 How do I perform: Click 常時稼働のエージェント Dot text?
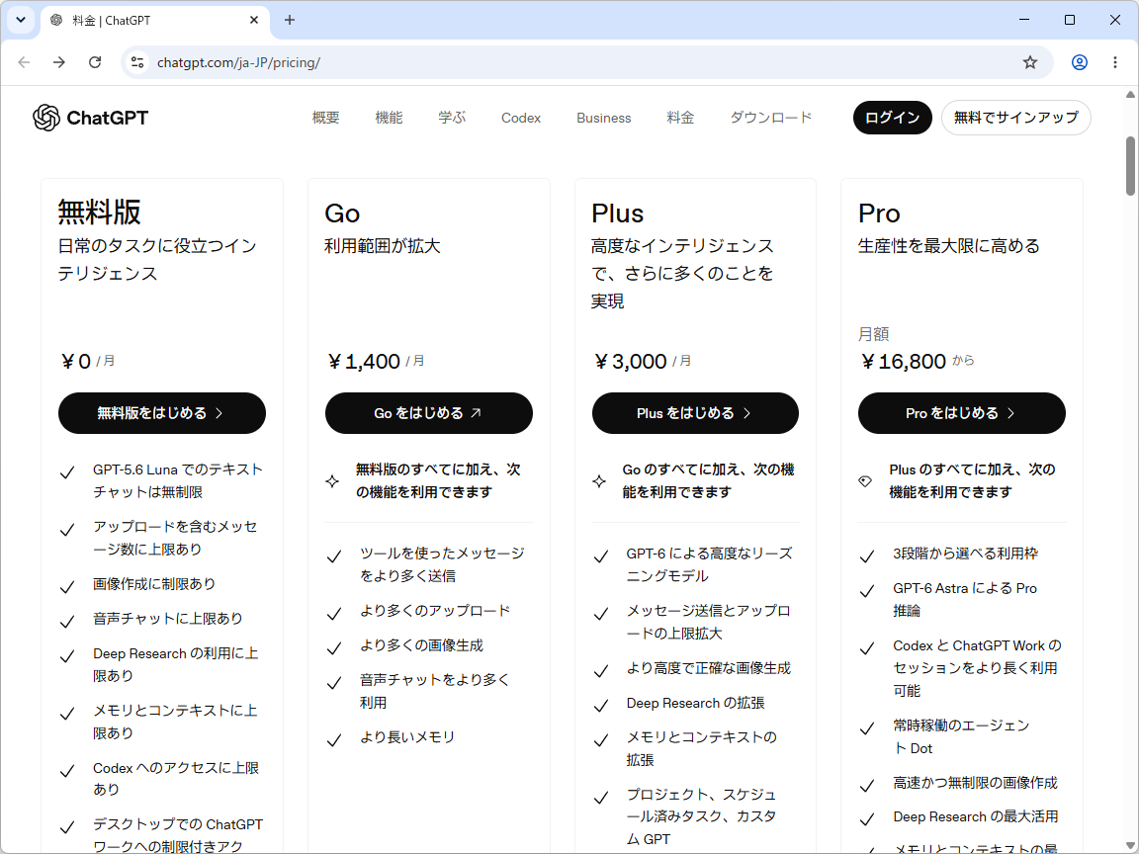click(961, 736)
